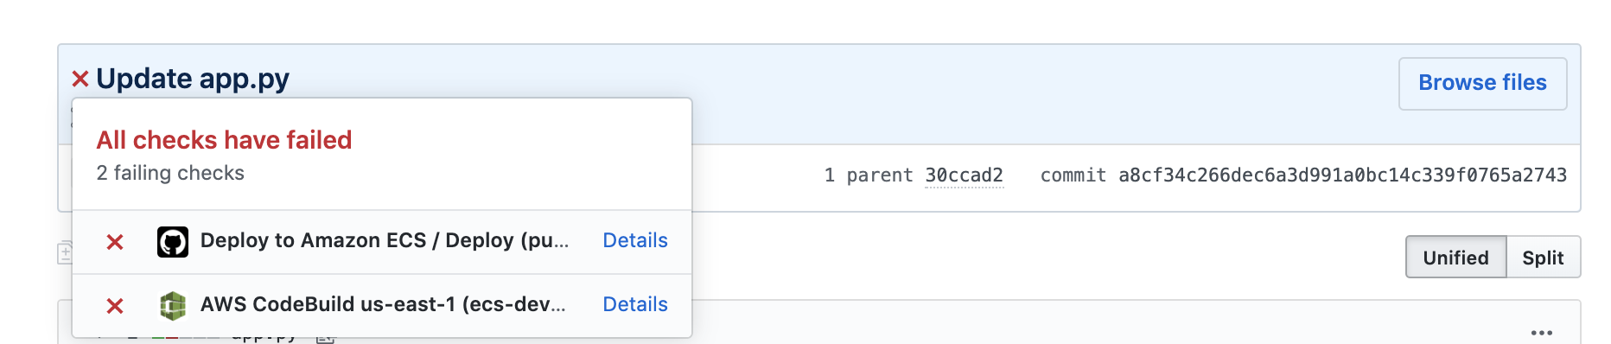Image resolution: width=1611 pixels, height=344 pixels.
Task: Switch diff view to Unified
Action: click(x=1456, y=258)
